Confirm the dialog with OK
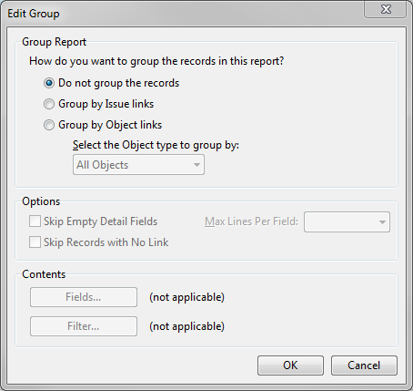The height and width of the screenshot is (391, 413). coord(290,365)
